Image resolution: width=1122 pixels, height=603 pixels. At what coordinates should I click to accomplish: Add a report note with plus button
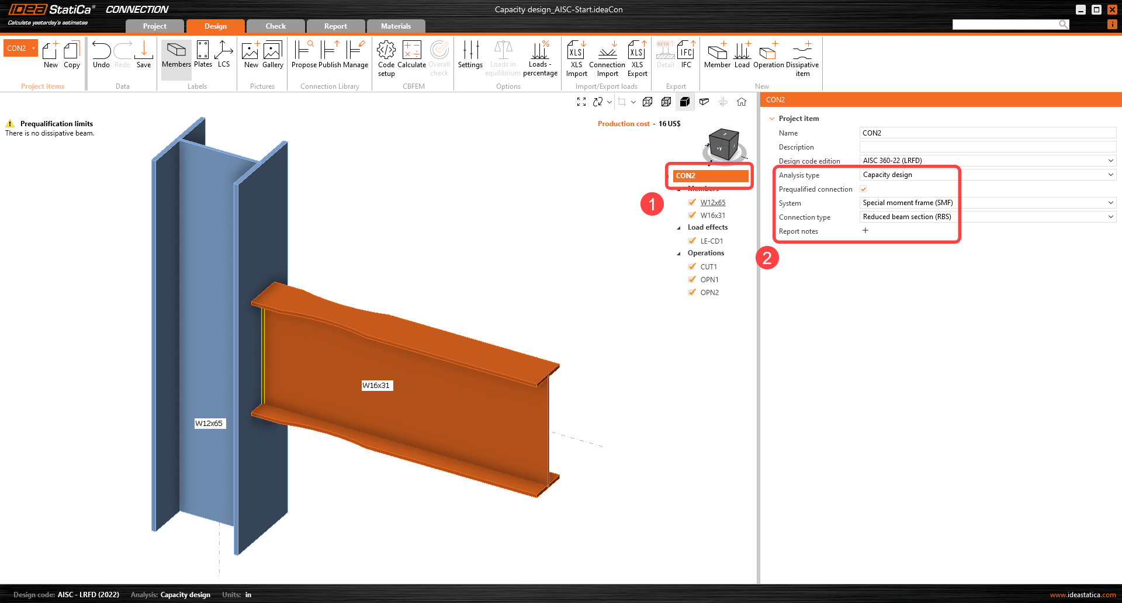[x=865, y=231]
